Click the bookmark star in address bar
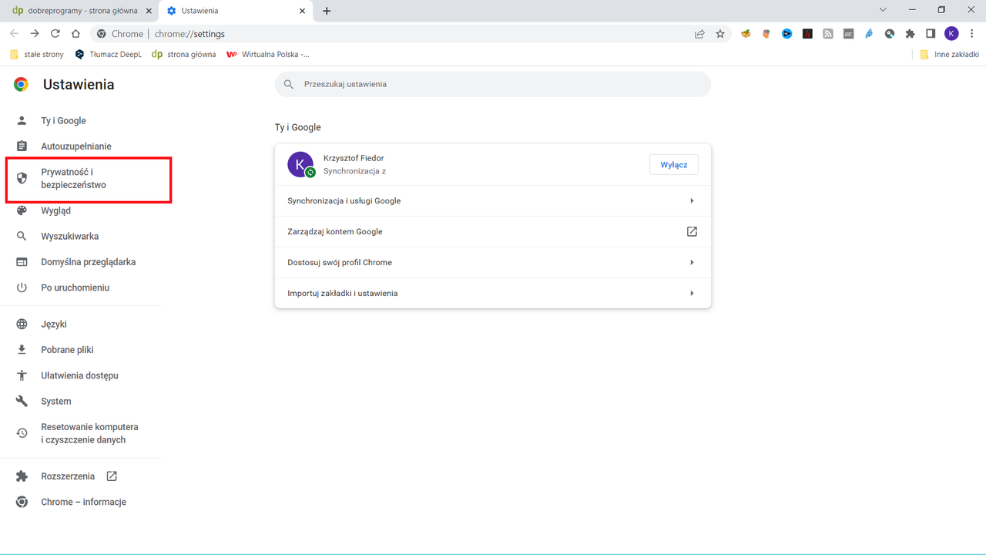 [x=719, y=33]
